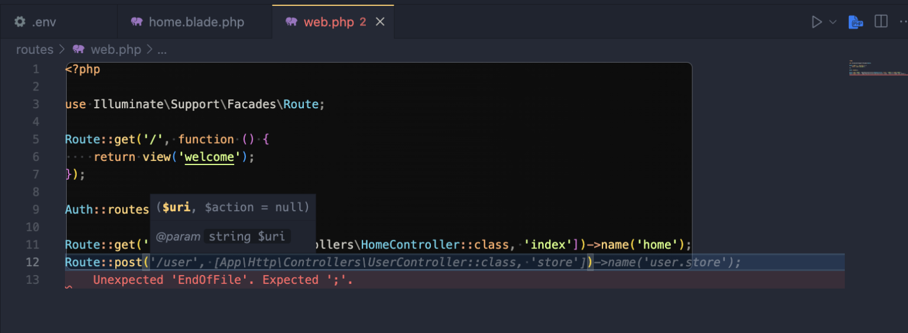
Task: Open the run options dropdown arrow
Action: [x=833, y=22]
